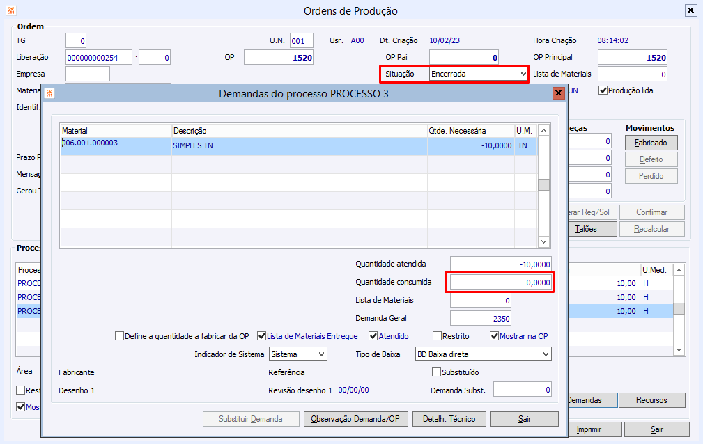This screenshot has height=444, width=703.
Task: Toggle Define a quantidade a fabricar da OP
Action: (119, 336)
